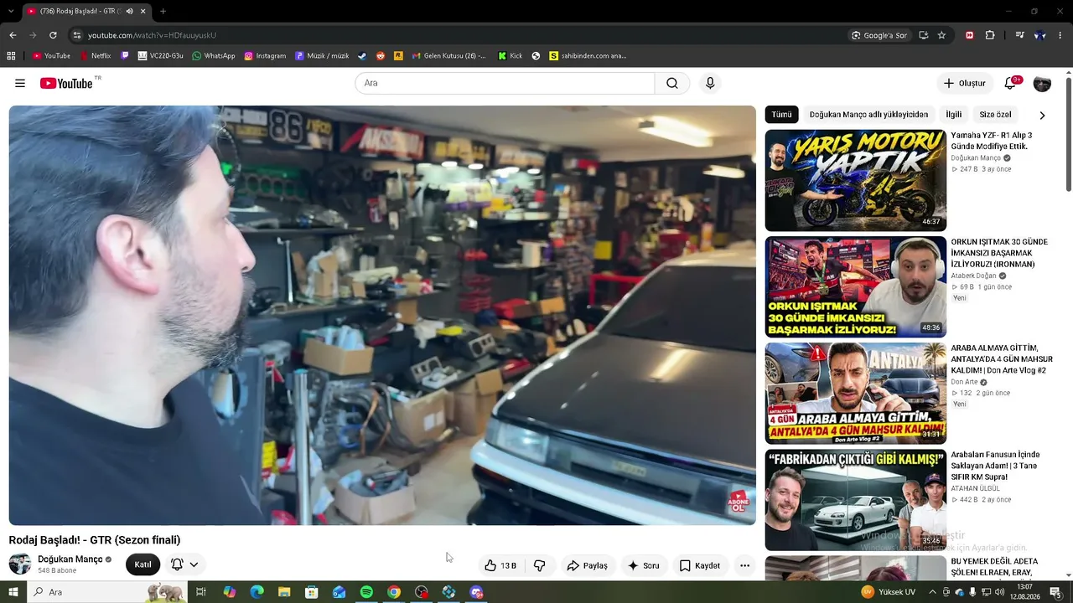Screen dimensions: 1073x603
Task: Go back in browser history
Action: pyautogui.click(x=13, y=35)
